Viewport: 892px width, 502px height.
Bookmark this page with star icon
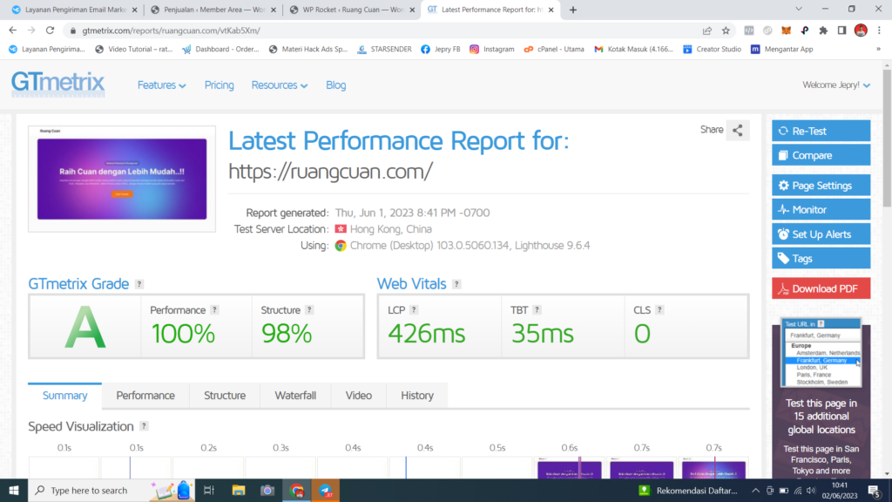pos(726,30)
